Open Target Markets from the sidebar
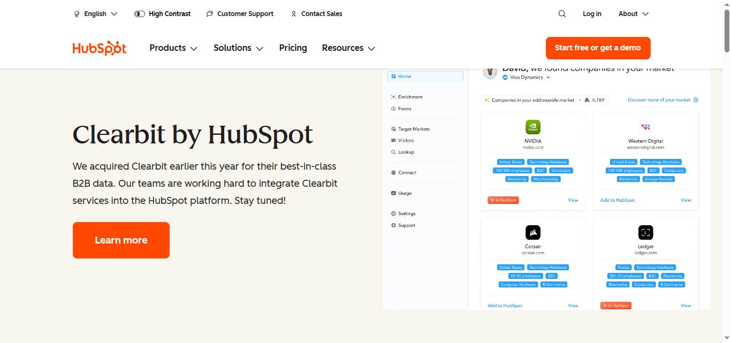The image size is (731, 343). coord(413,129)
